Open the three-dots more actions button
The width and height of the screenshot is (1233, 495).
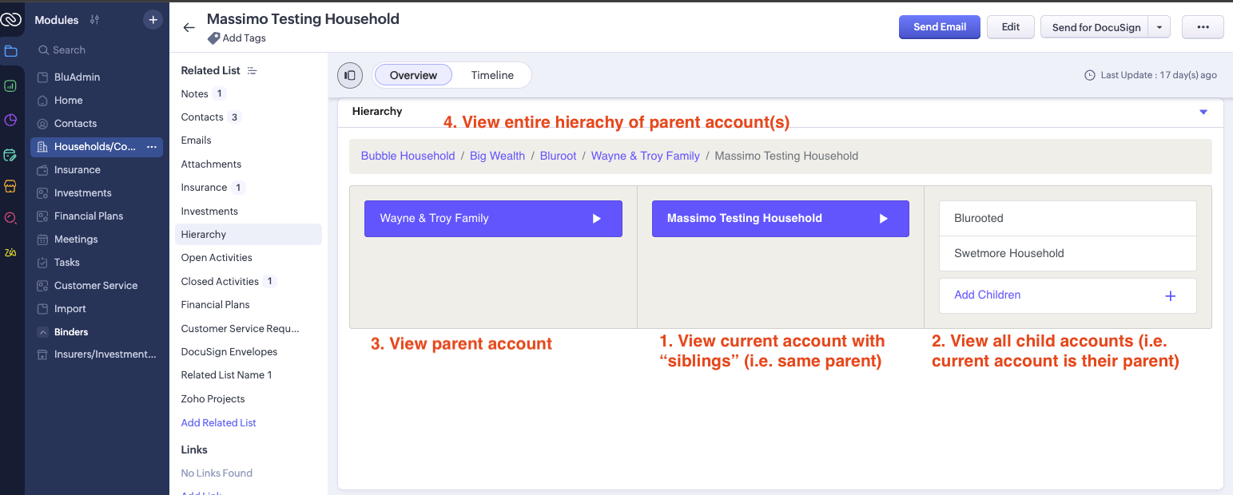click(1203, 27)
